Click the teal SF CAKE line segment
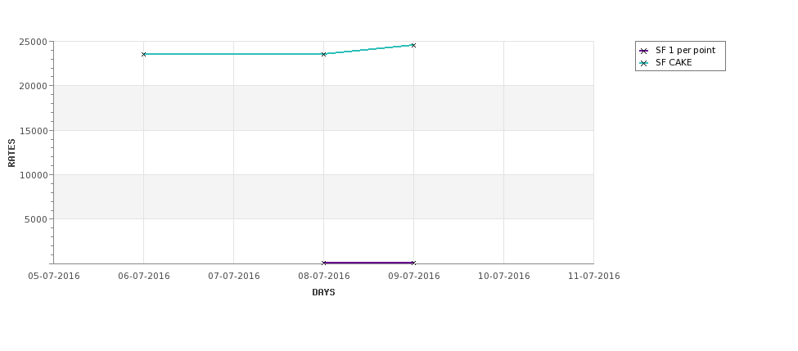798x351 pixels. coord(233,54)
